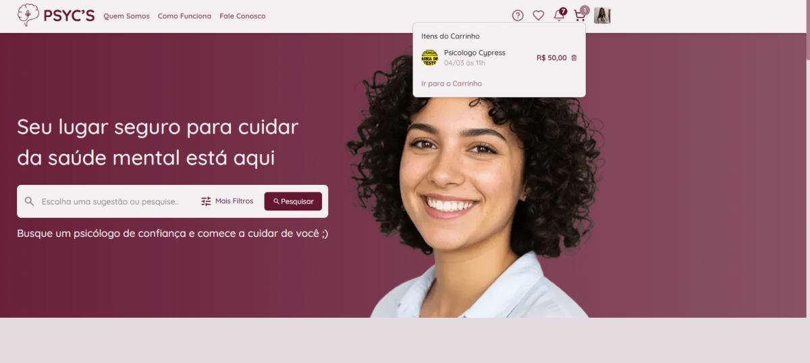The image size is (810, 363).
Task: Toggle the shopping cart icon
Action: pyautogui.click(x=579, y=16)
